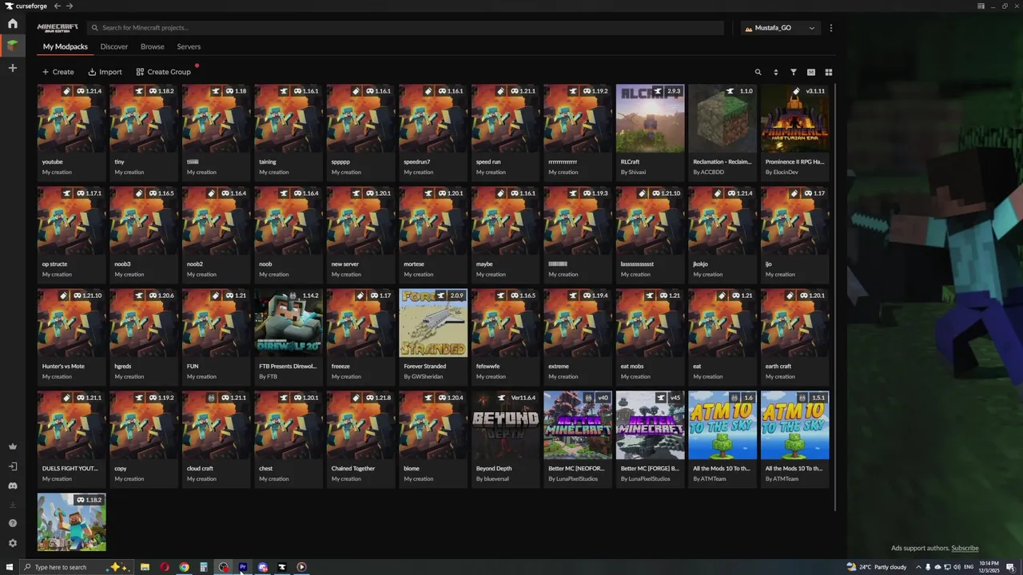Toggle the sidebar panel layout icon in title bar
The height and width of the screenshot is (575, 1023).
point(981,6)
